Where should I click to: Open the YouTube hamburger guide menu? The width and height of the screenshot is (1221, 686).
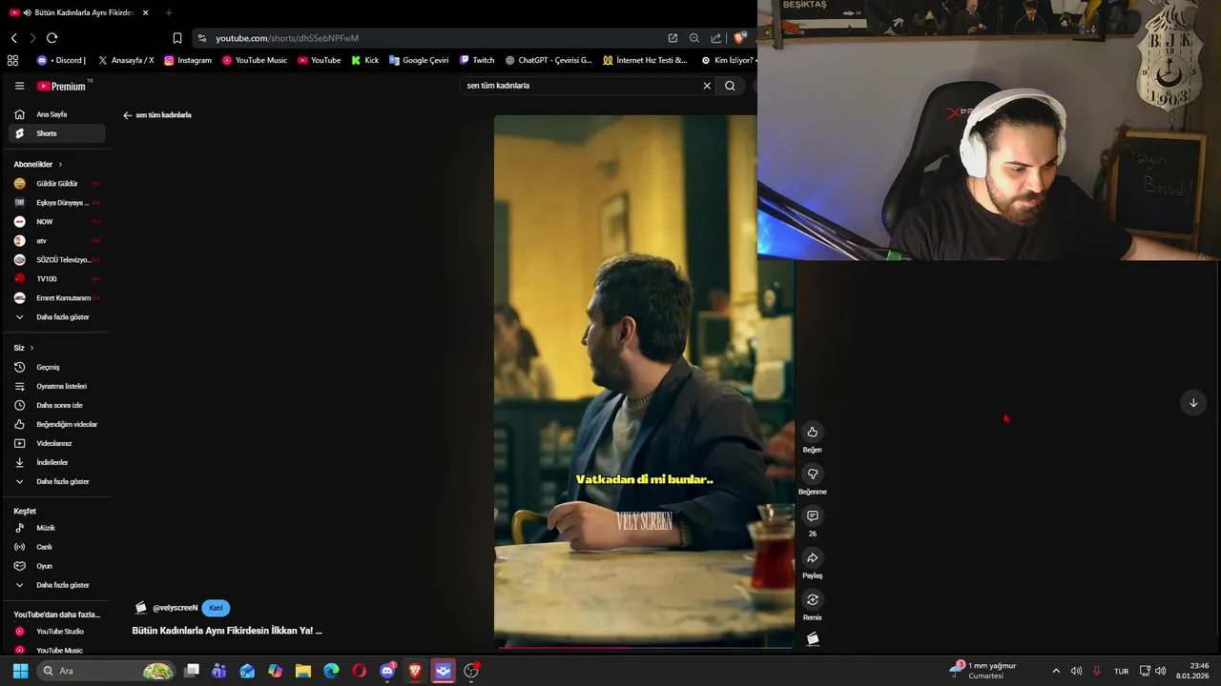point(19,86)
